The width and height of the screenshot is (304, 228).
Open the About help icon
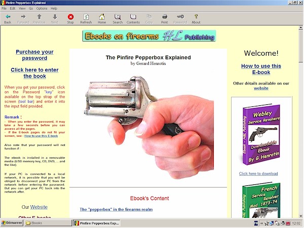coord(196,17)
